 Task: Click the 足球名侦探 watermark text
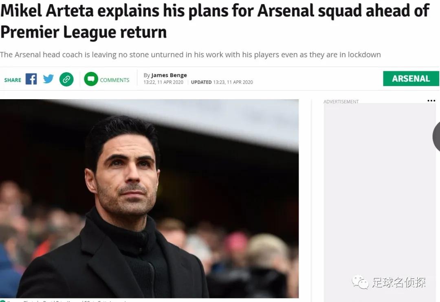coord(399,282)
